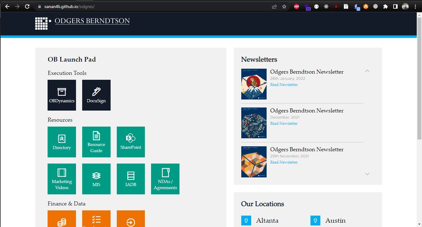The image size is (422, 227).
Task: Show more newsletters with the down chevron
Action: (367, 174)
